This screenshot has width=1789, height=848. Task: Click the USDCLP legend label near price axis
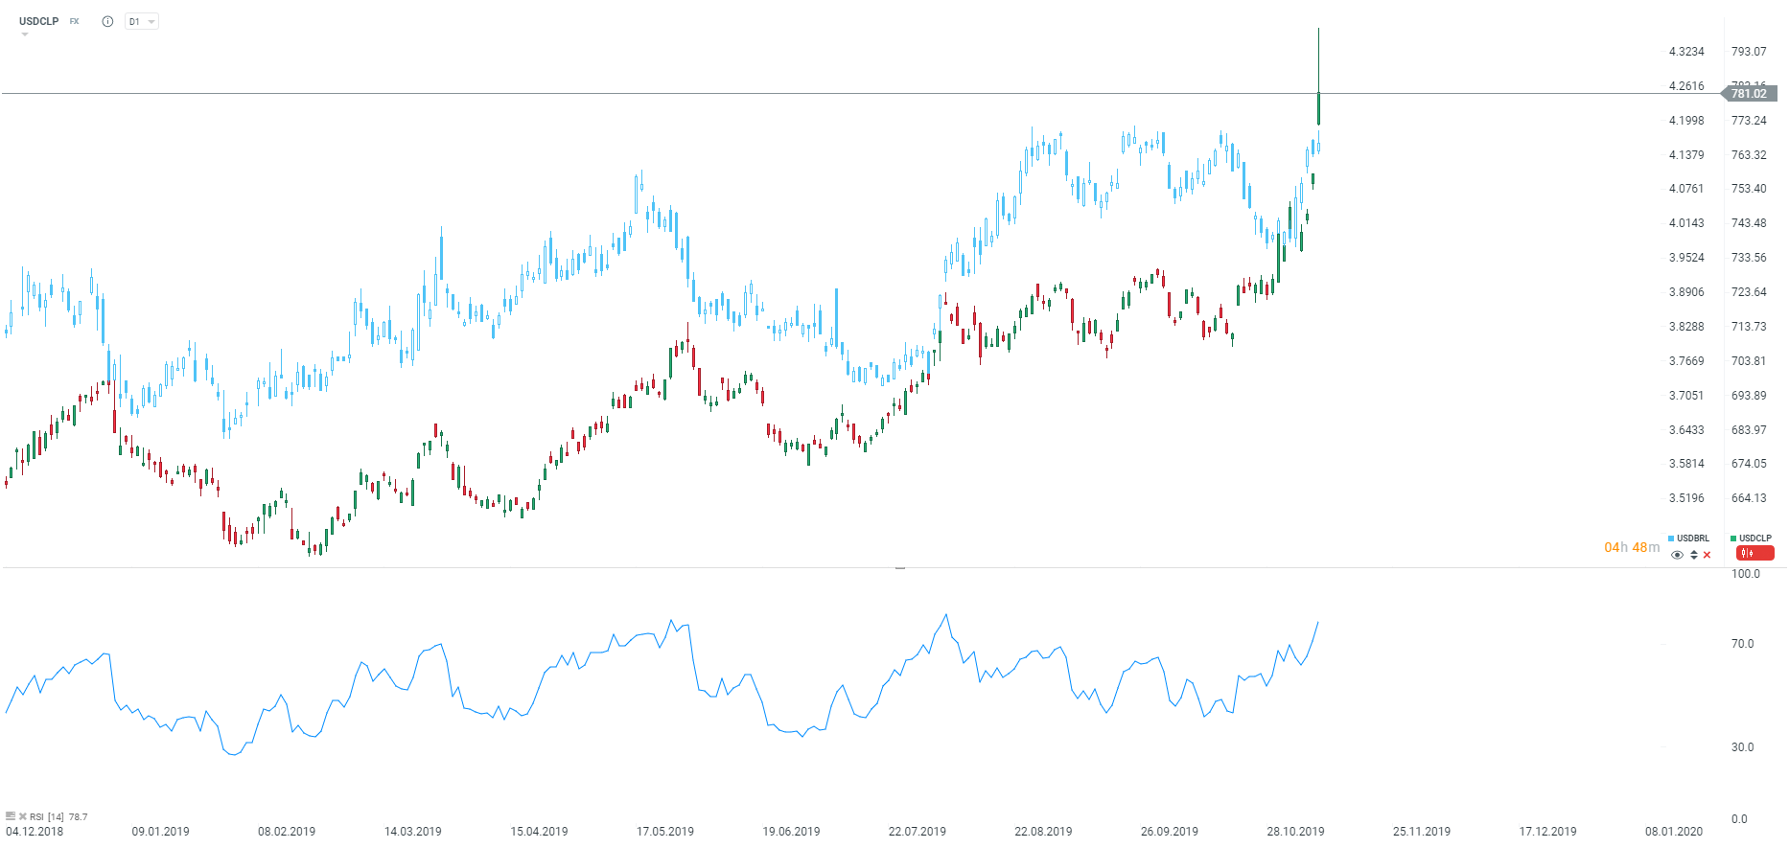click(1755, 539)
